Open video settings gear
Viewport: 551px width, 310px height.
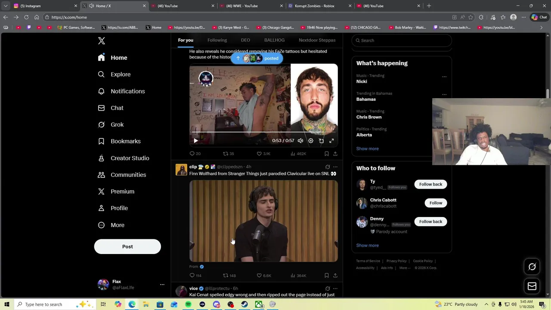coord(311,141)
